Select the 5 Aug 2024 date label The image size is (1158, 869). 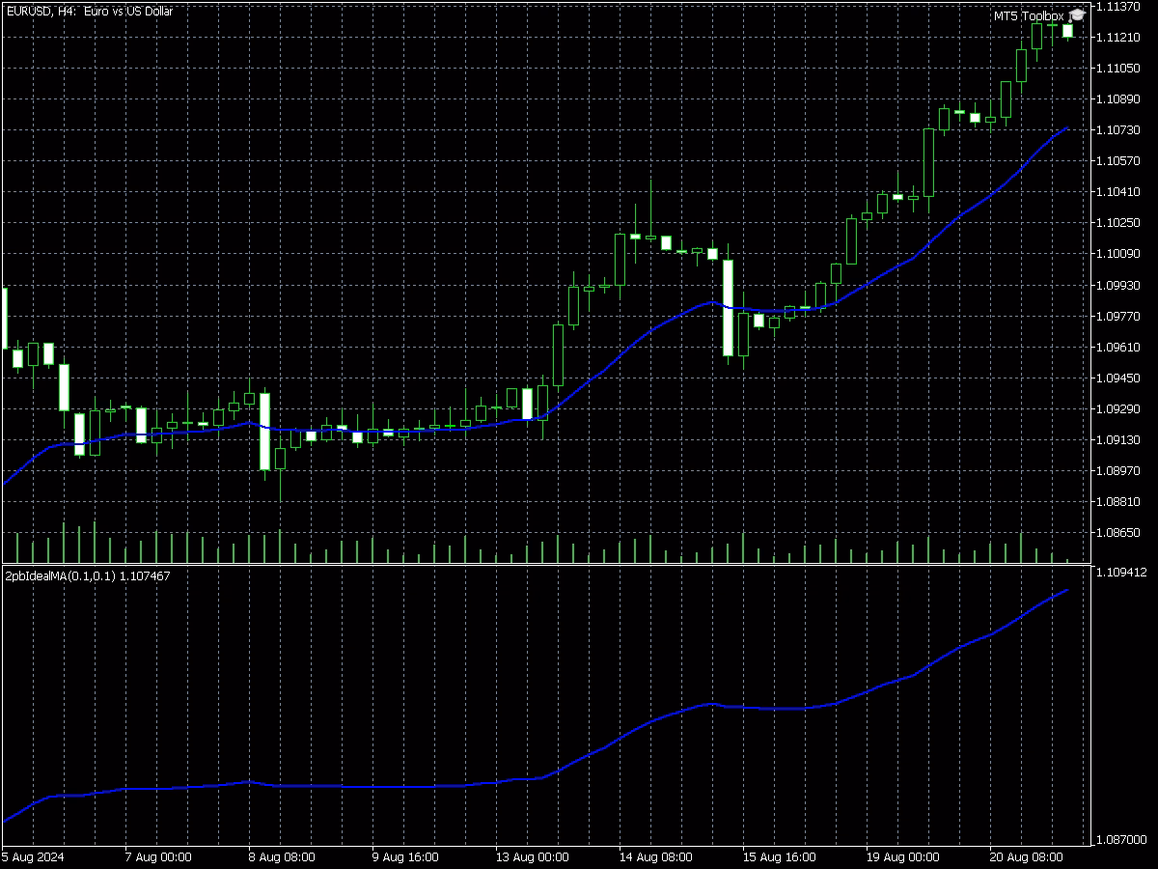coord(33,856)
